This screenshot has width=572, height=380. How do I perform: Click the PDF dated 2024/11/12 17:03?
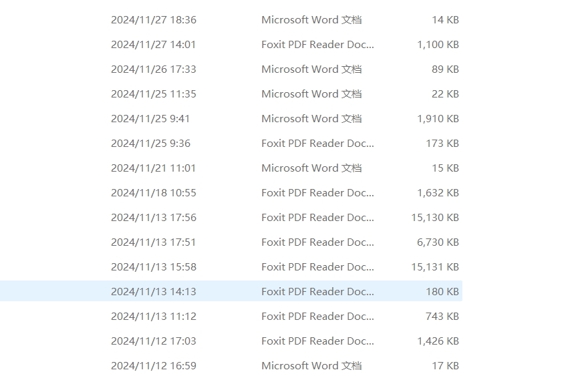[317, 341]
